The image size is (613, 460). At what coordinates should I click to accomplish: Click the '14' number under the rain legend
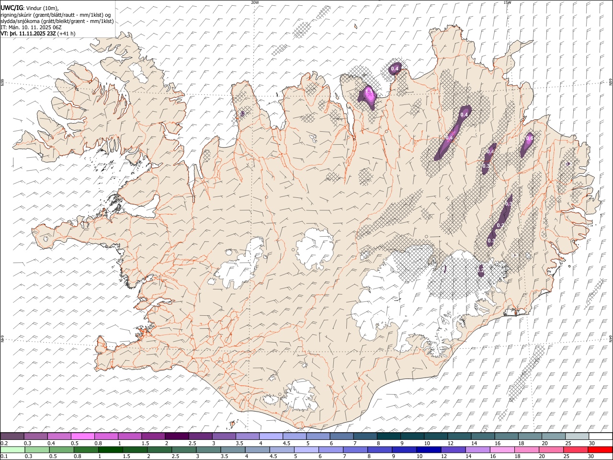[469, 456]
